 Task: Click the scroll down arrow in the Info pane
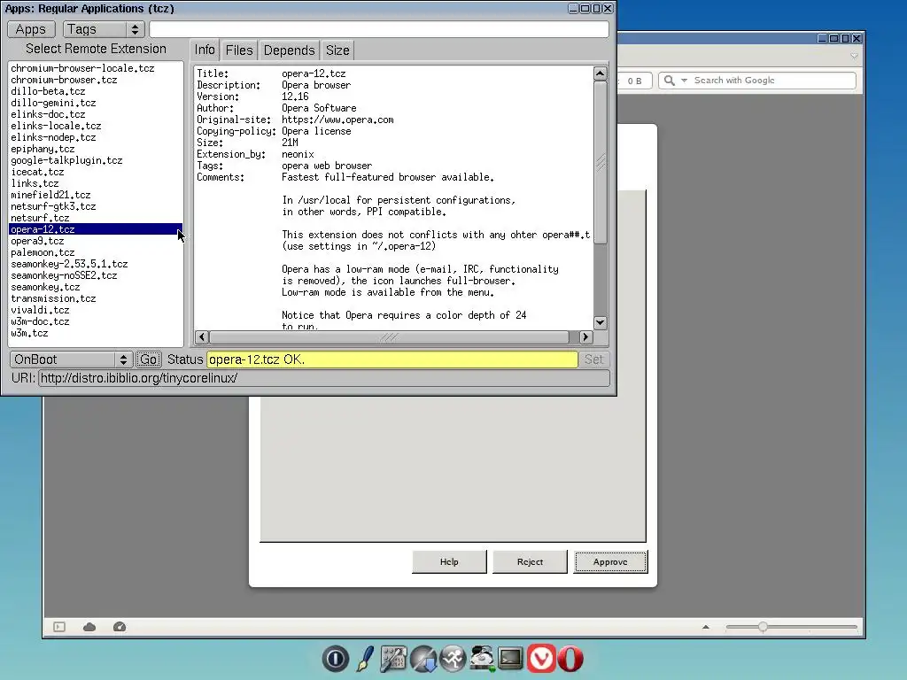click(x=601, y=322)
